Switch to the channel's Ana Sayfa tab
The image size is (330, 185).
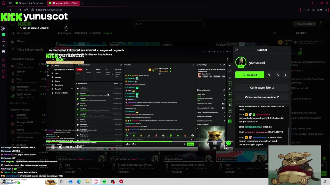coord(64,33)
